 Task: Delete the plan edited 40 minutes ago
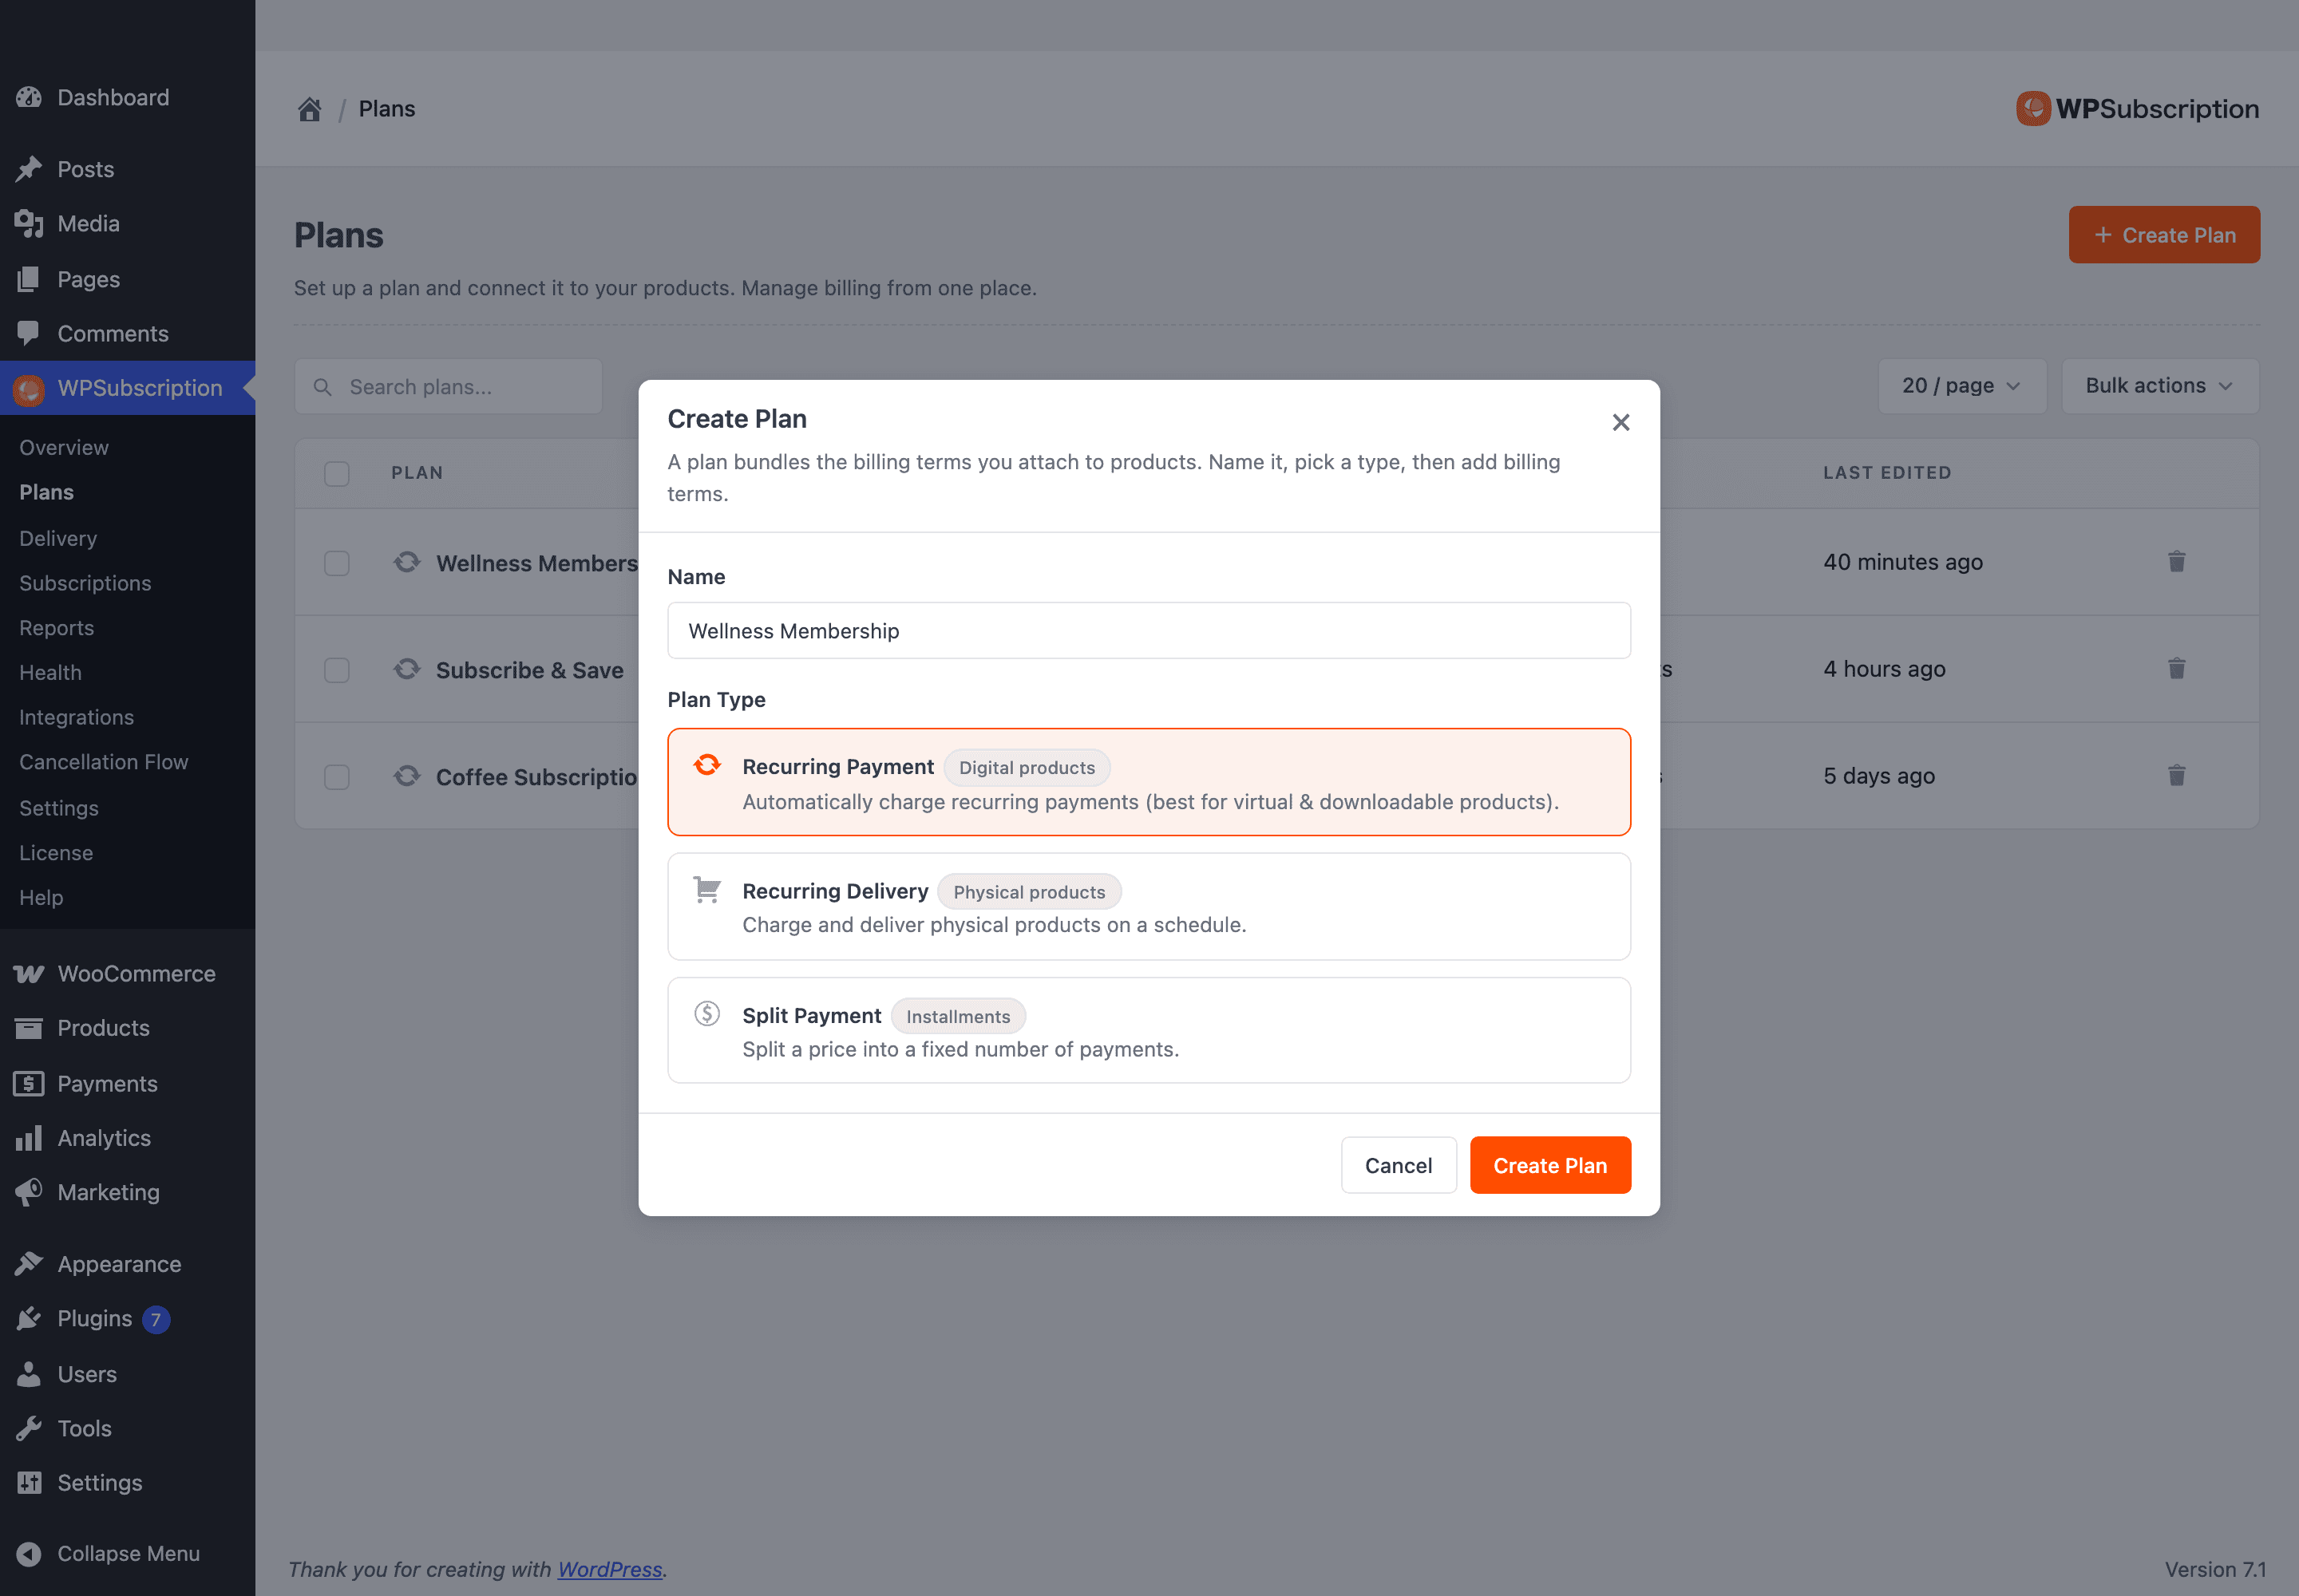click(x=2177, y=562)
